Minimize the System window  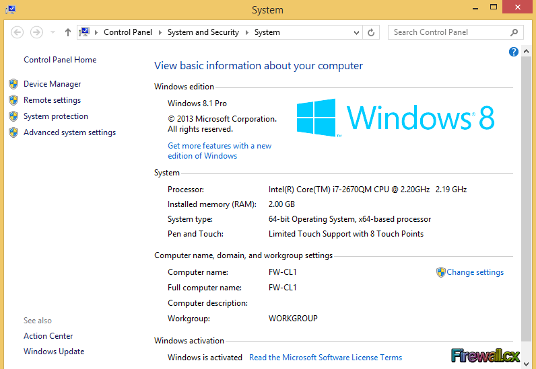[x=475, y=7]
